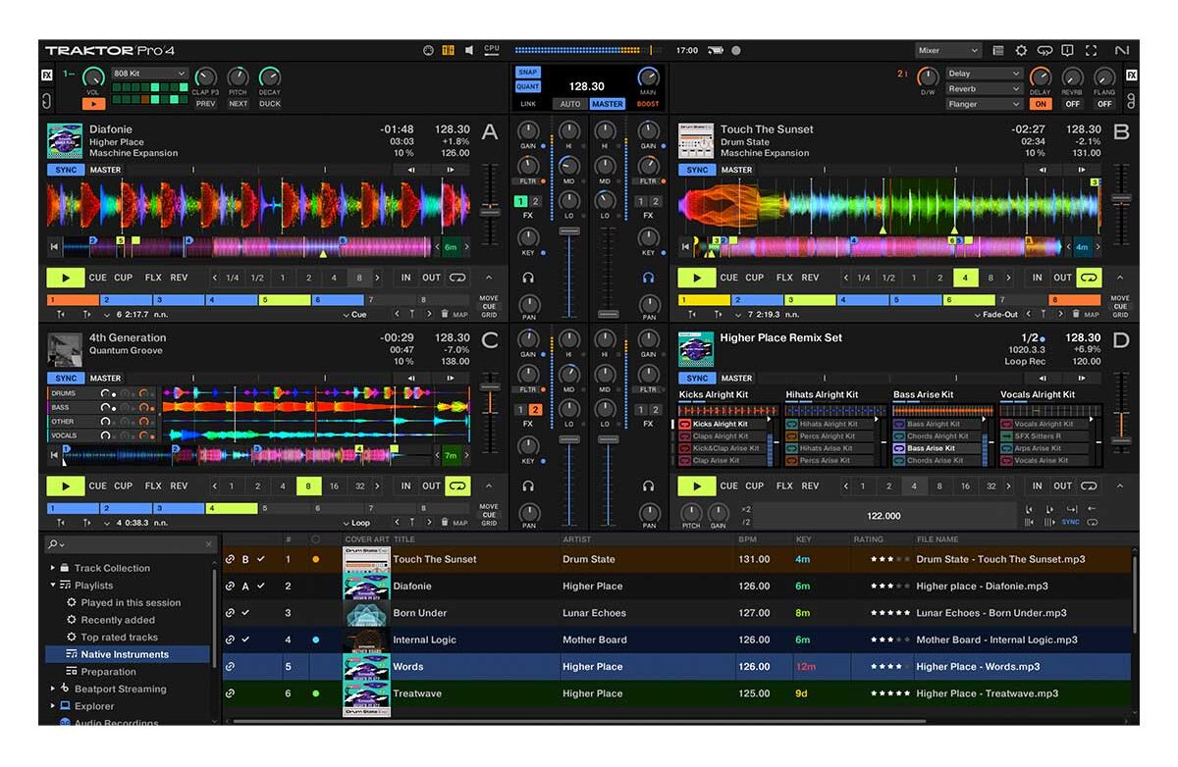
Task: Click the PREV button under CLAP P3
Action: [x=205, y=103]
